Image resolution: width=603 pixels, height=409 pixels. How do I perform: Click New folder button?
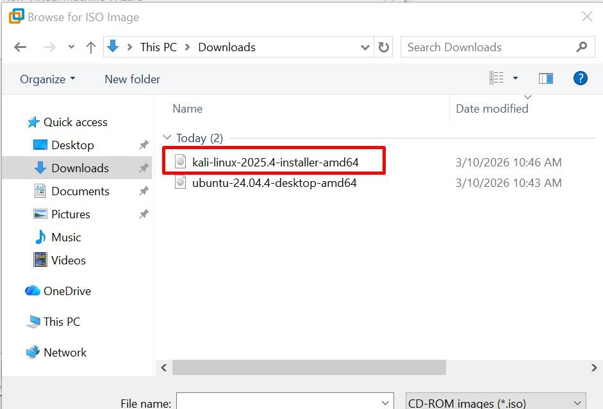pos(132,79)
